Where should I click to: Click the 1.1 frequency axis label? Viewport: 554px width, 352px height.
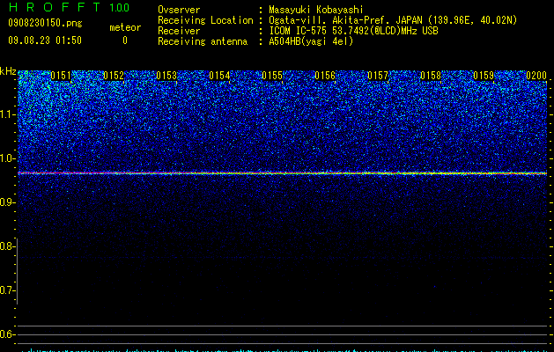click(x=7, y=114)
